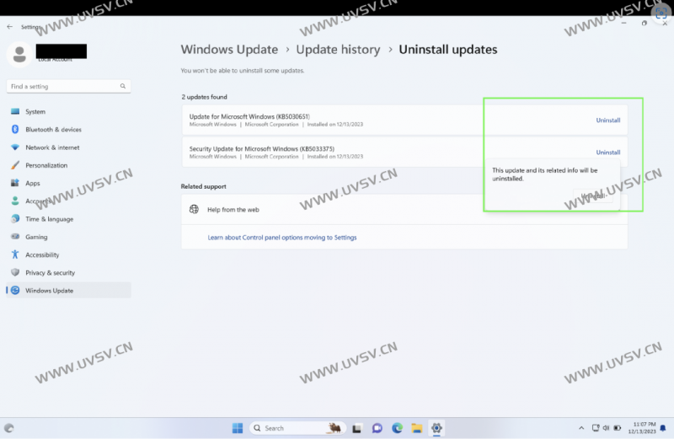Viewport: 674px width, 439px height.
Task: Click the taskbar Search box
Action: click(x=297, y=428)
